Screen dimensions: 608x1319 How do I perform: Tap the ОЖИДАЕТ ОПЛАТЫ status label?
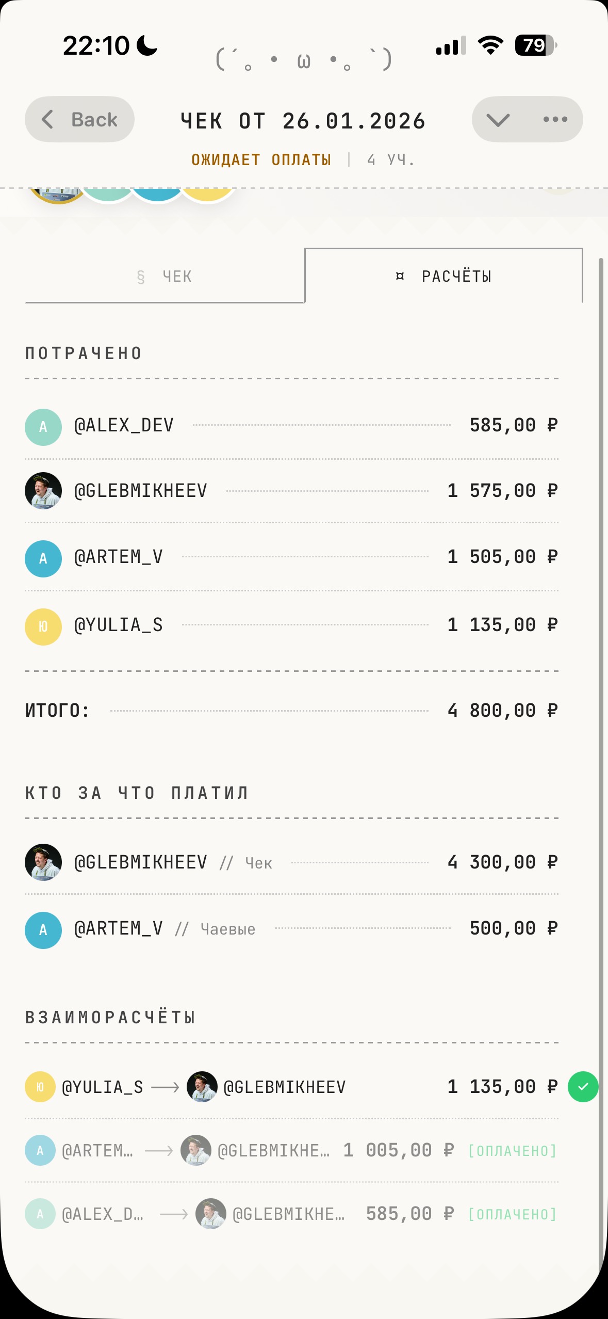pos(261,160)
